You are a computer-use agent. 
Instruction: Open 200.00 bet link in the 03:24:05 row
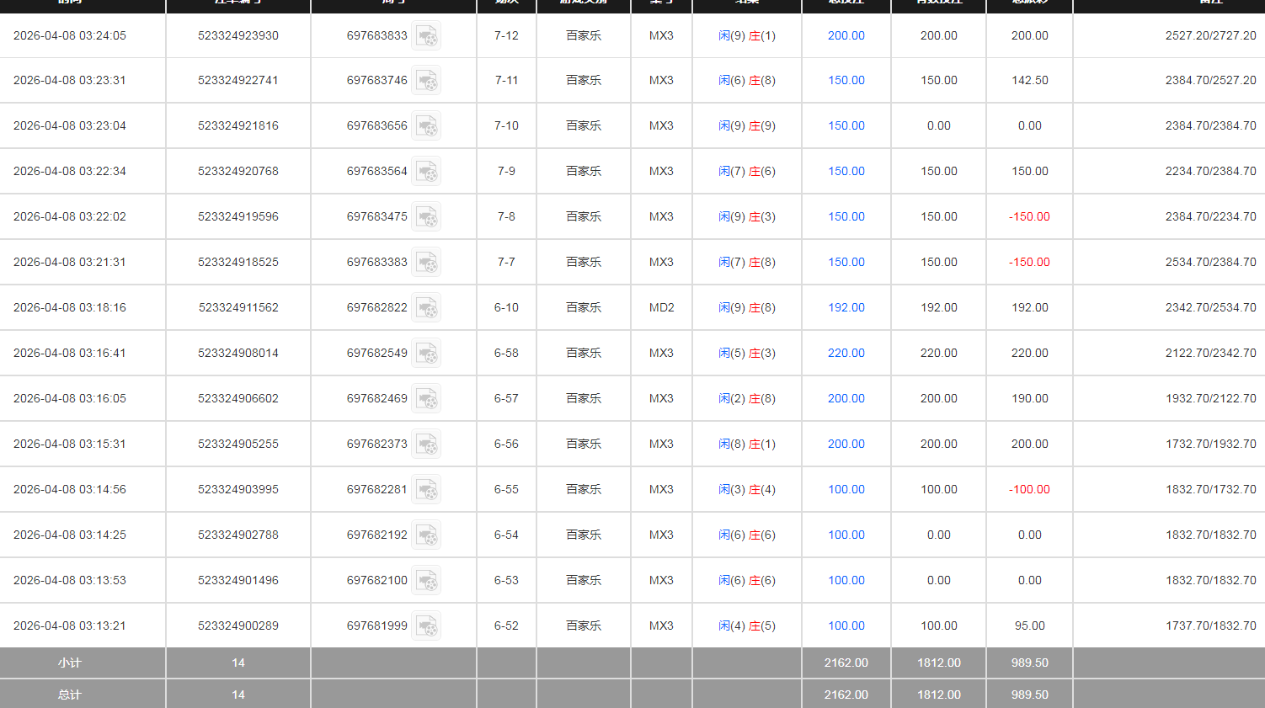pyautogui.click(x=846, y=36)
